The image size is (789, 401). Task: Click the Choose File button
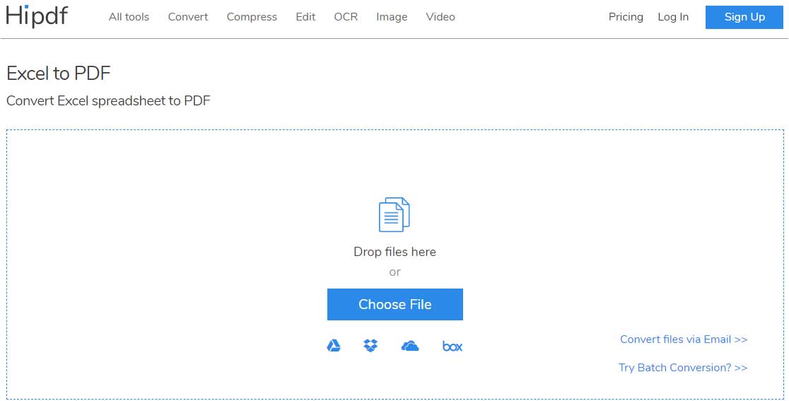tap(395, 304)
